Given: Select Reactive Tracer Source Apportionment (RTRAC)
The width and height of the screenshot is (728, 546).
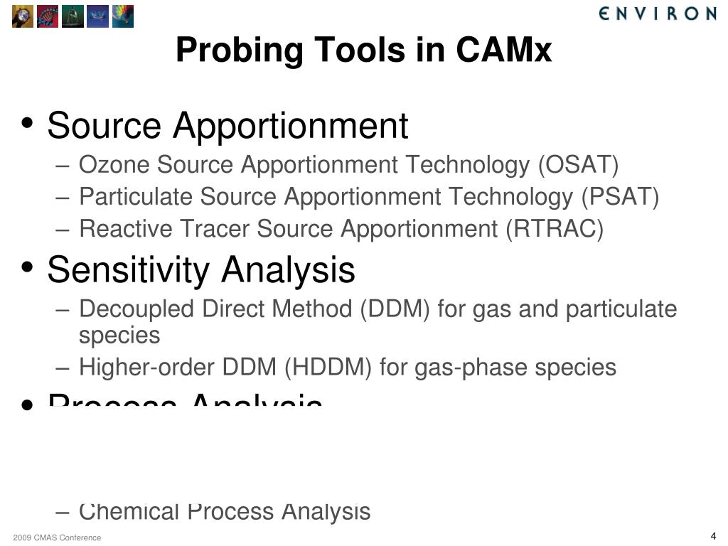Looking at the screenshot, I should [x=341, y=229].
